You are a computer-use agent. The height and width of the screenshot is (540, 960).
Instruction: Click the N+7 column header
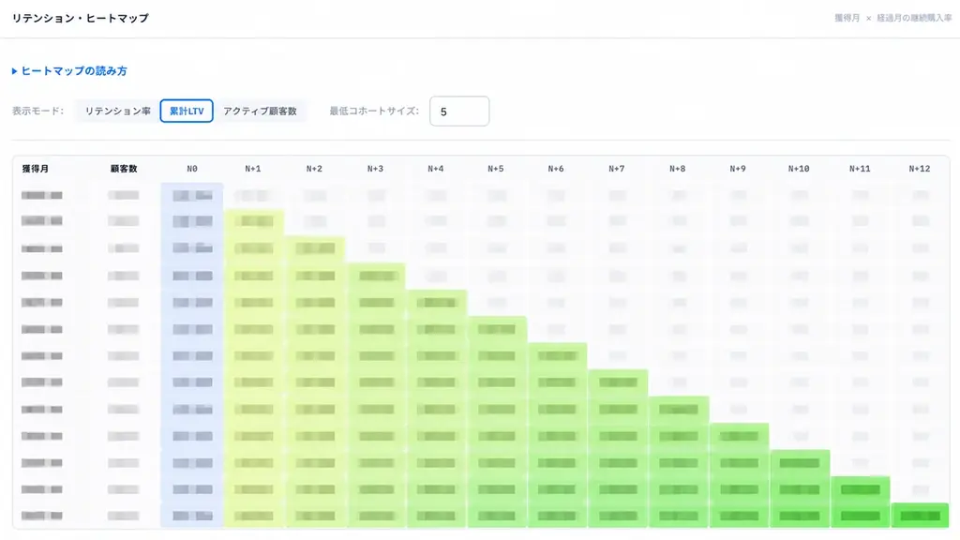[617, 169]
